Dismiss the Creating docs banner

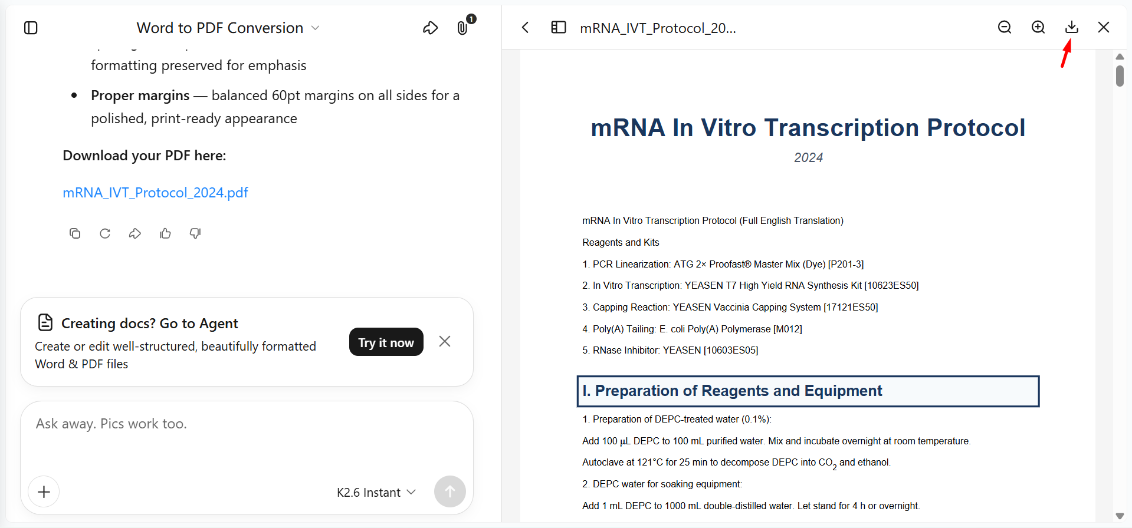445,341
